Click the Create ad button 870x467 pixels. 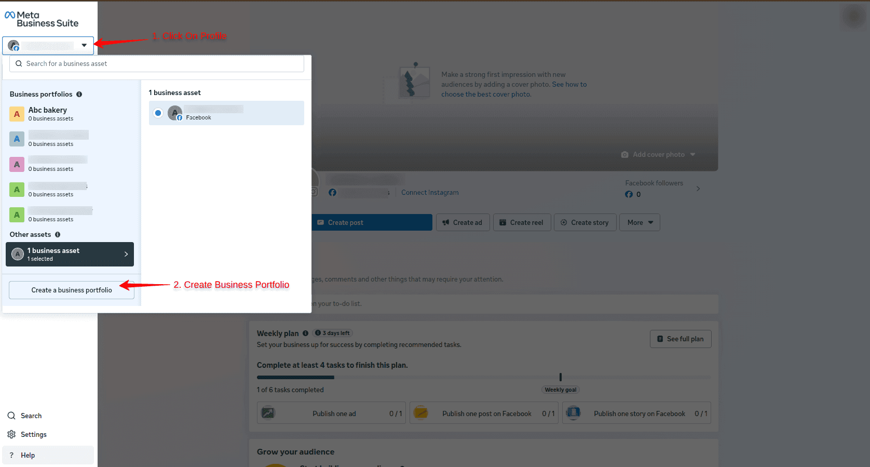(463, 222)
